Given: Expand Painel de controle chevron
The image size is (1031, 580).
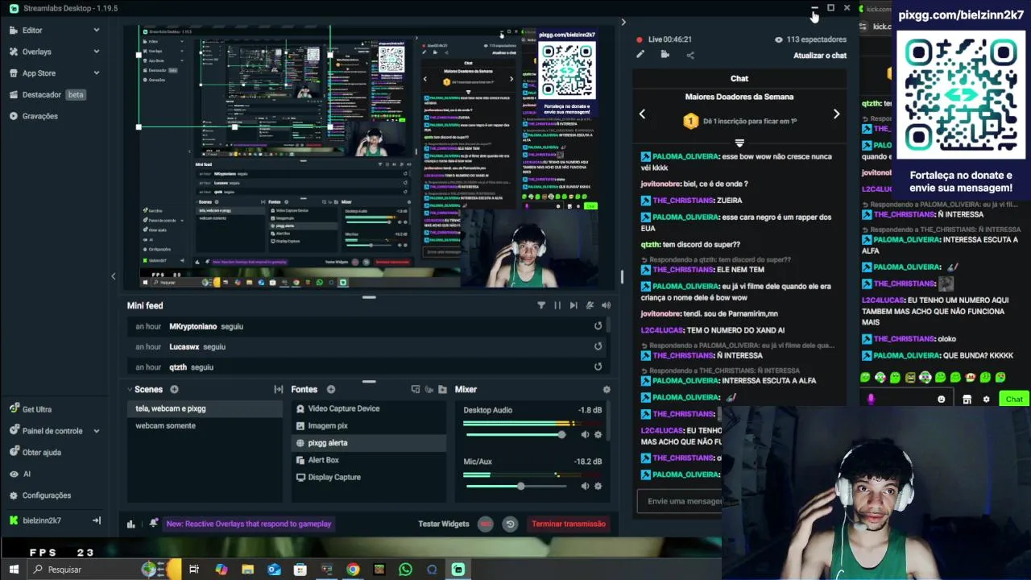Looking at the screenshot, I should [x=97, y=431].
